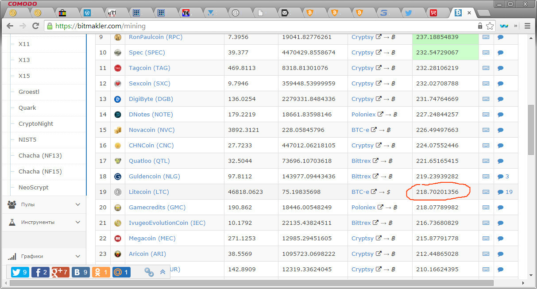Open the Aricoin (ARI) coin link

click(x=147, y=254)
